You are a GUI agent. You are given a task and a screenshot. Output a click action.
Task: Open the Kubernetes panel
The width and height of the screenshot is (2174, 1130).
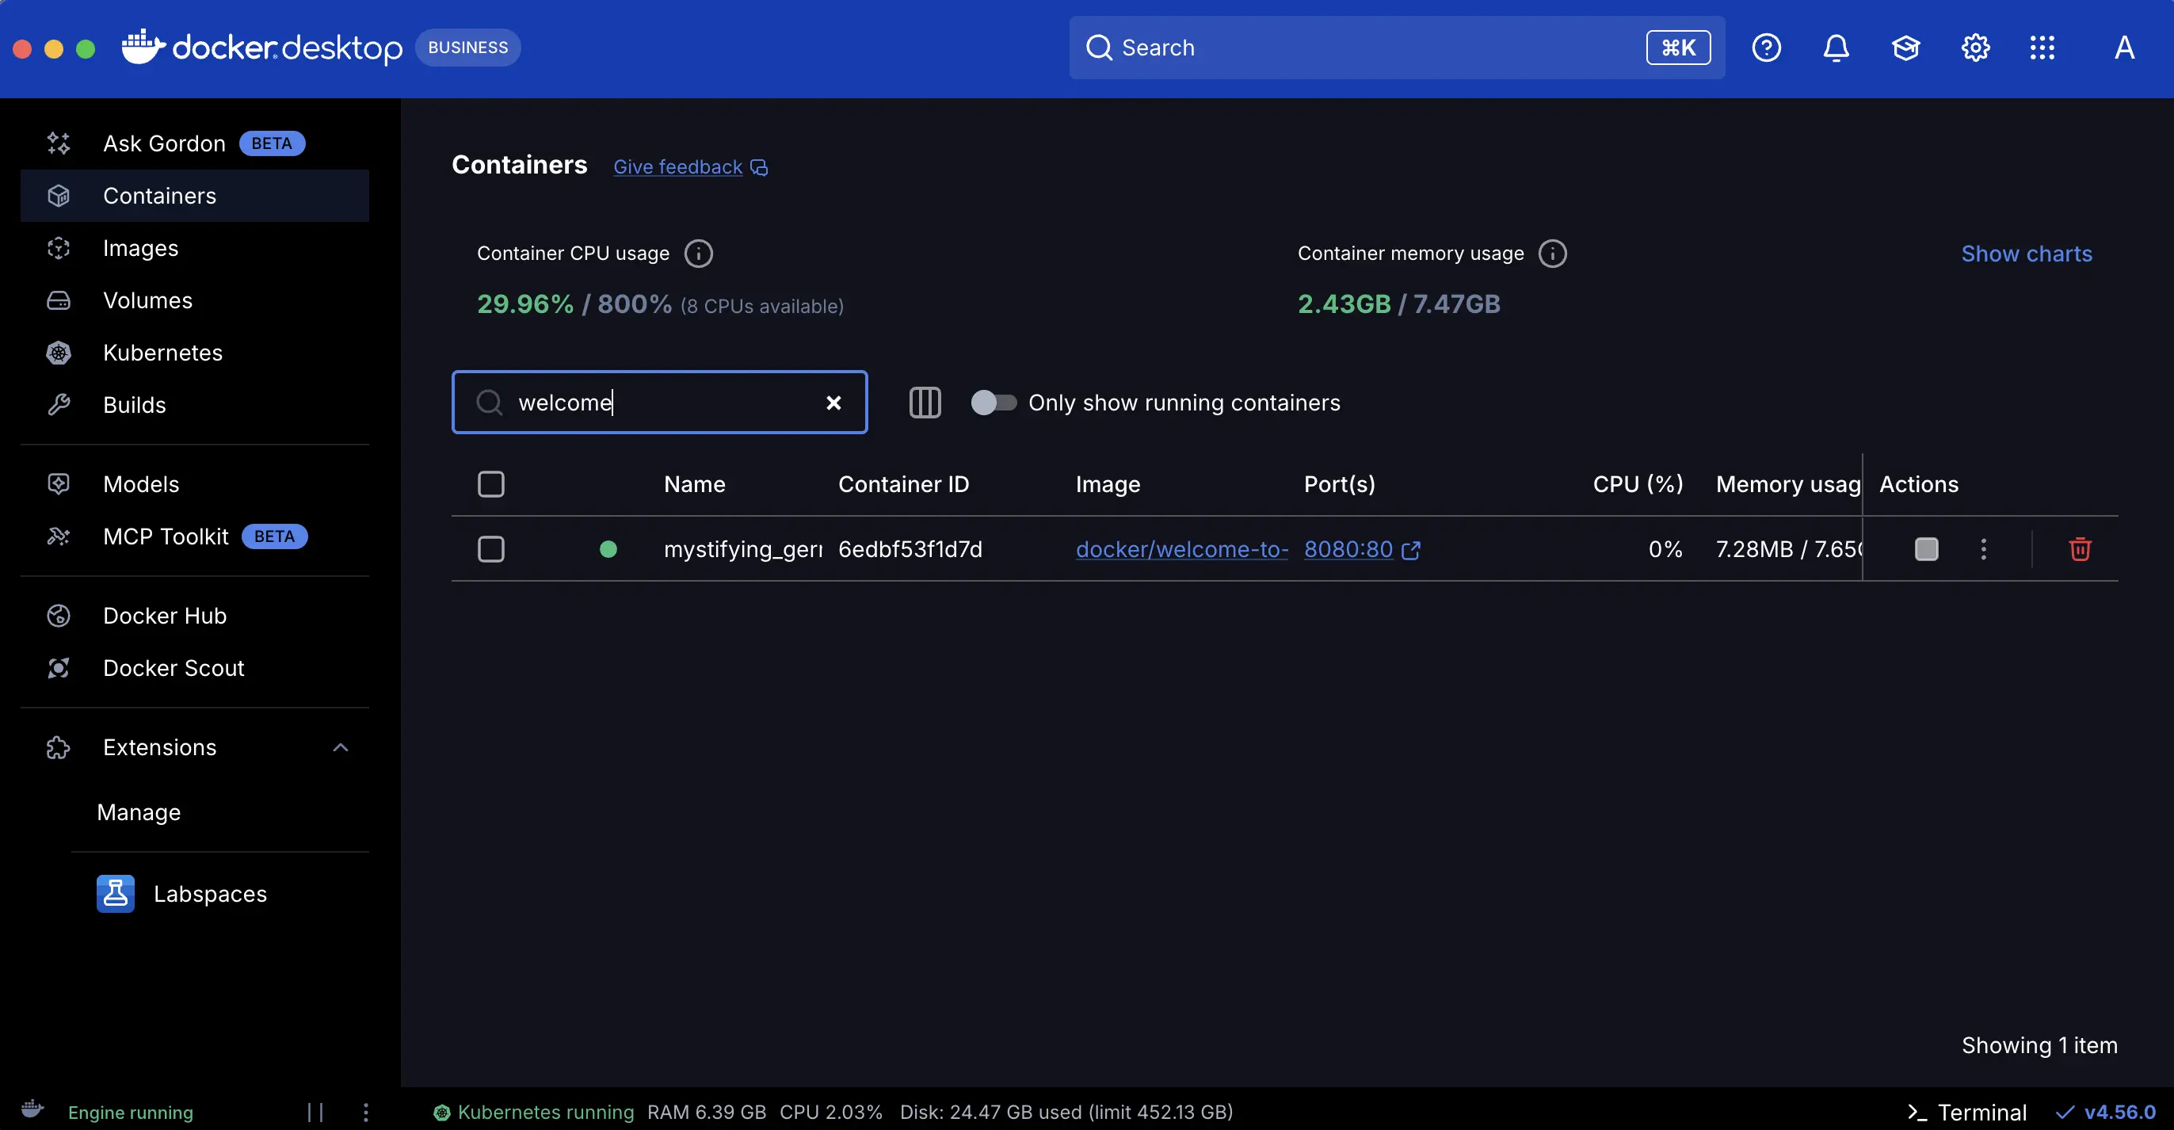(162, 353)
